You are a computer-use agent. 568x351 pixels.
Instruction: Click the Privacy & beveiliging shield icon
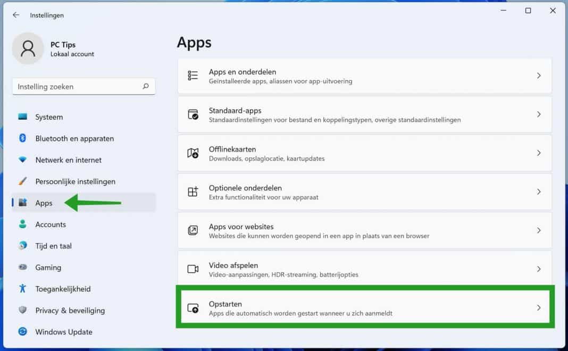(22, 311)
